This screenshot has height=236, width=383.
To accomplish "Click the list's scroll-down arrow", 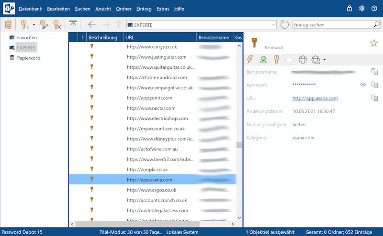I will pyautogui.click(x=239, y=218).
